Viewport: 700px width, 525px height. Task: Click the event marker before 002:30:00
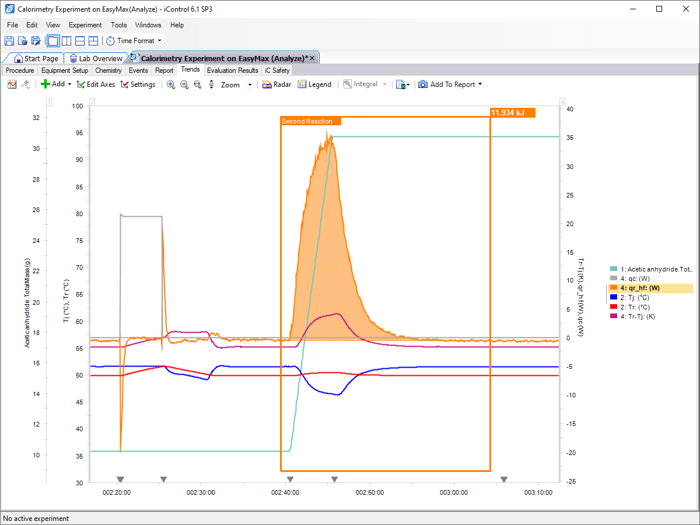click(x=163, y=480)
